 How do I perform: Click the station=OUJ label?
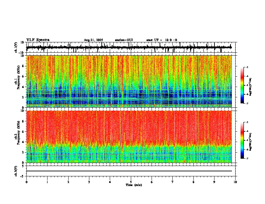pos(124,40)
